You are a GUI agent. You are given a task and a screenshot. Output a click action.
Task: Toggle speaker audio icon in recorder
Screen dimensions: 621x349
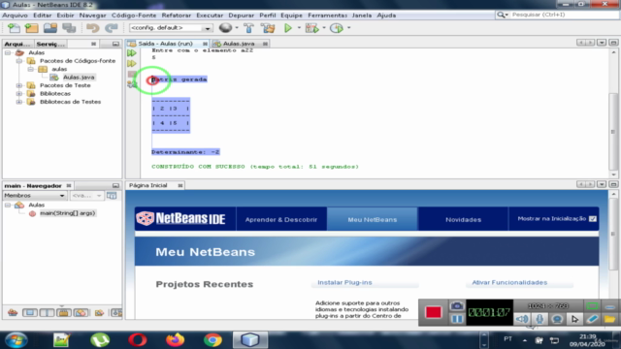(522, 319)
